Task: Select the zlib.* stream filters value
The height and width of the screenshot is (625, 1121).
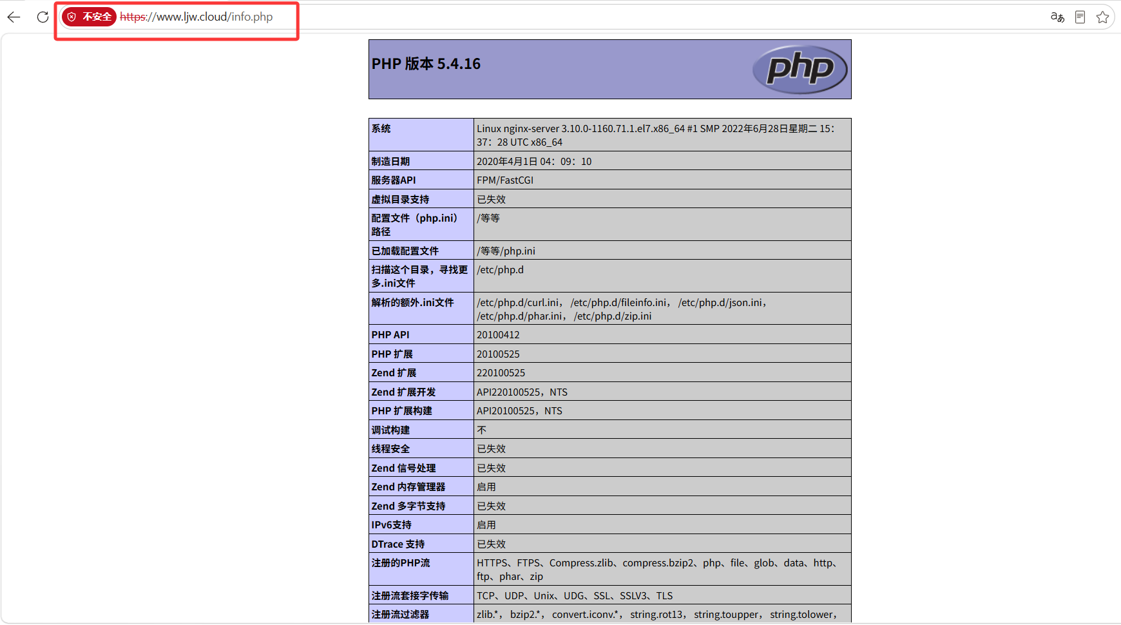Action: click(x=658, y=615)
